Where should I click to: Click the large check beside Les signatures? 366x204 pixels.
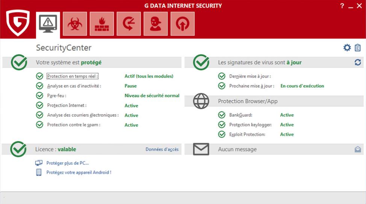201,62
